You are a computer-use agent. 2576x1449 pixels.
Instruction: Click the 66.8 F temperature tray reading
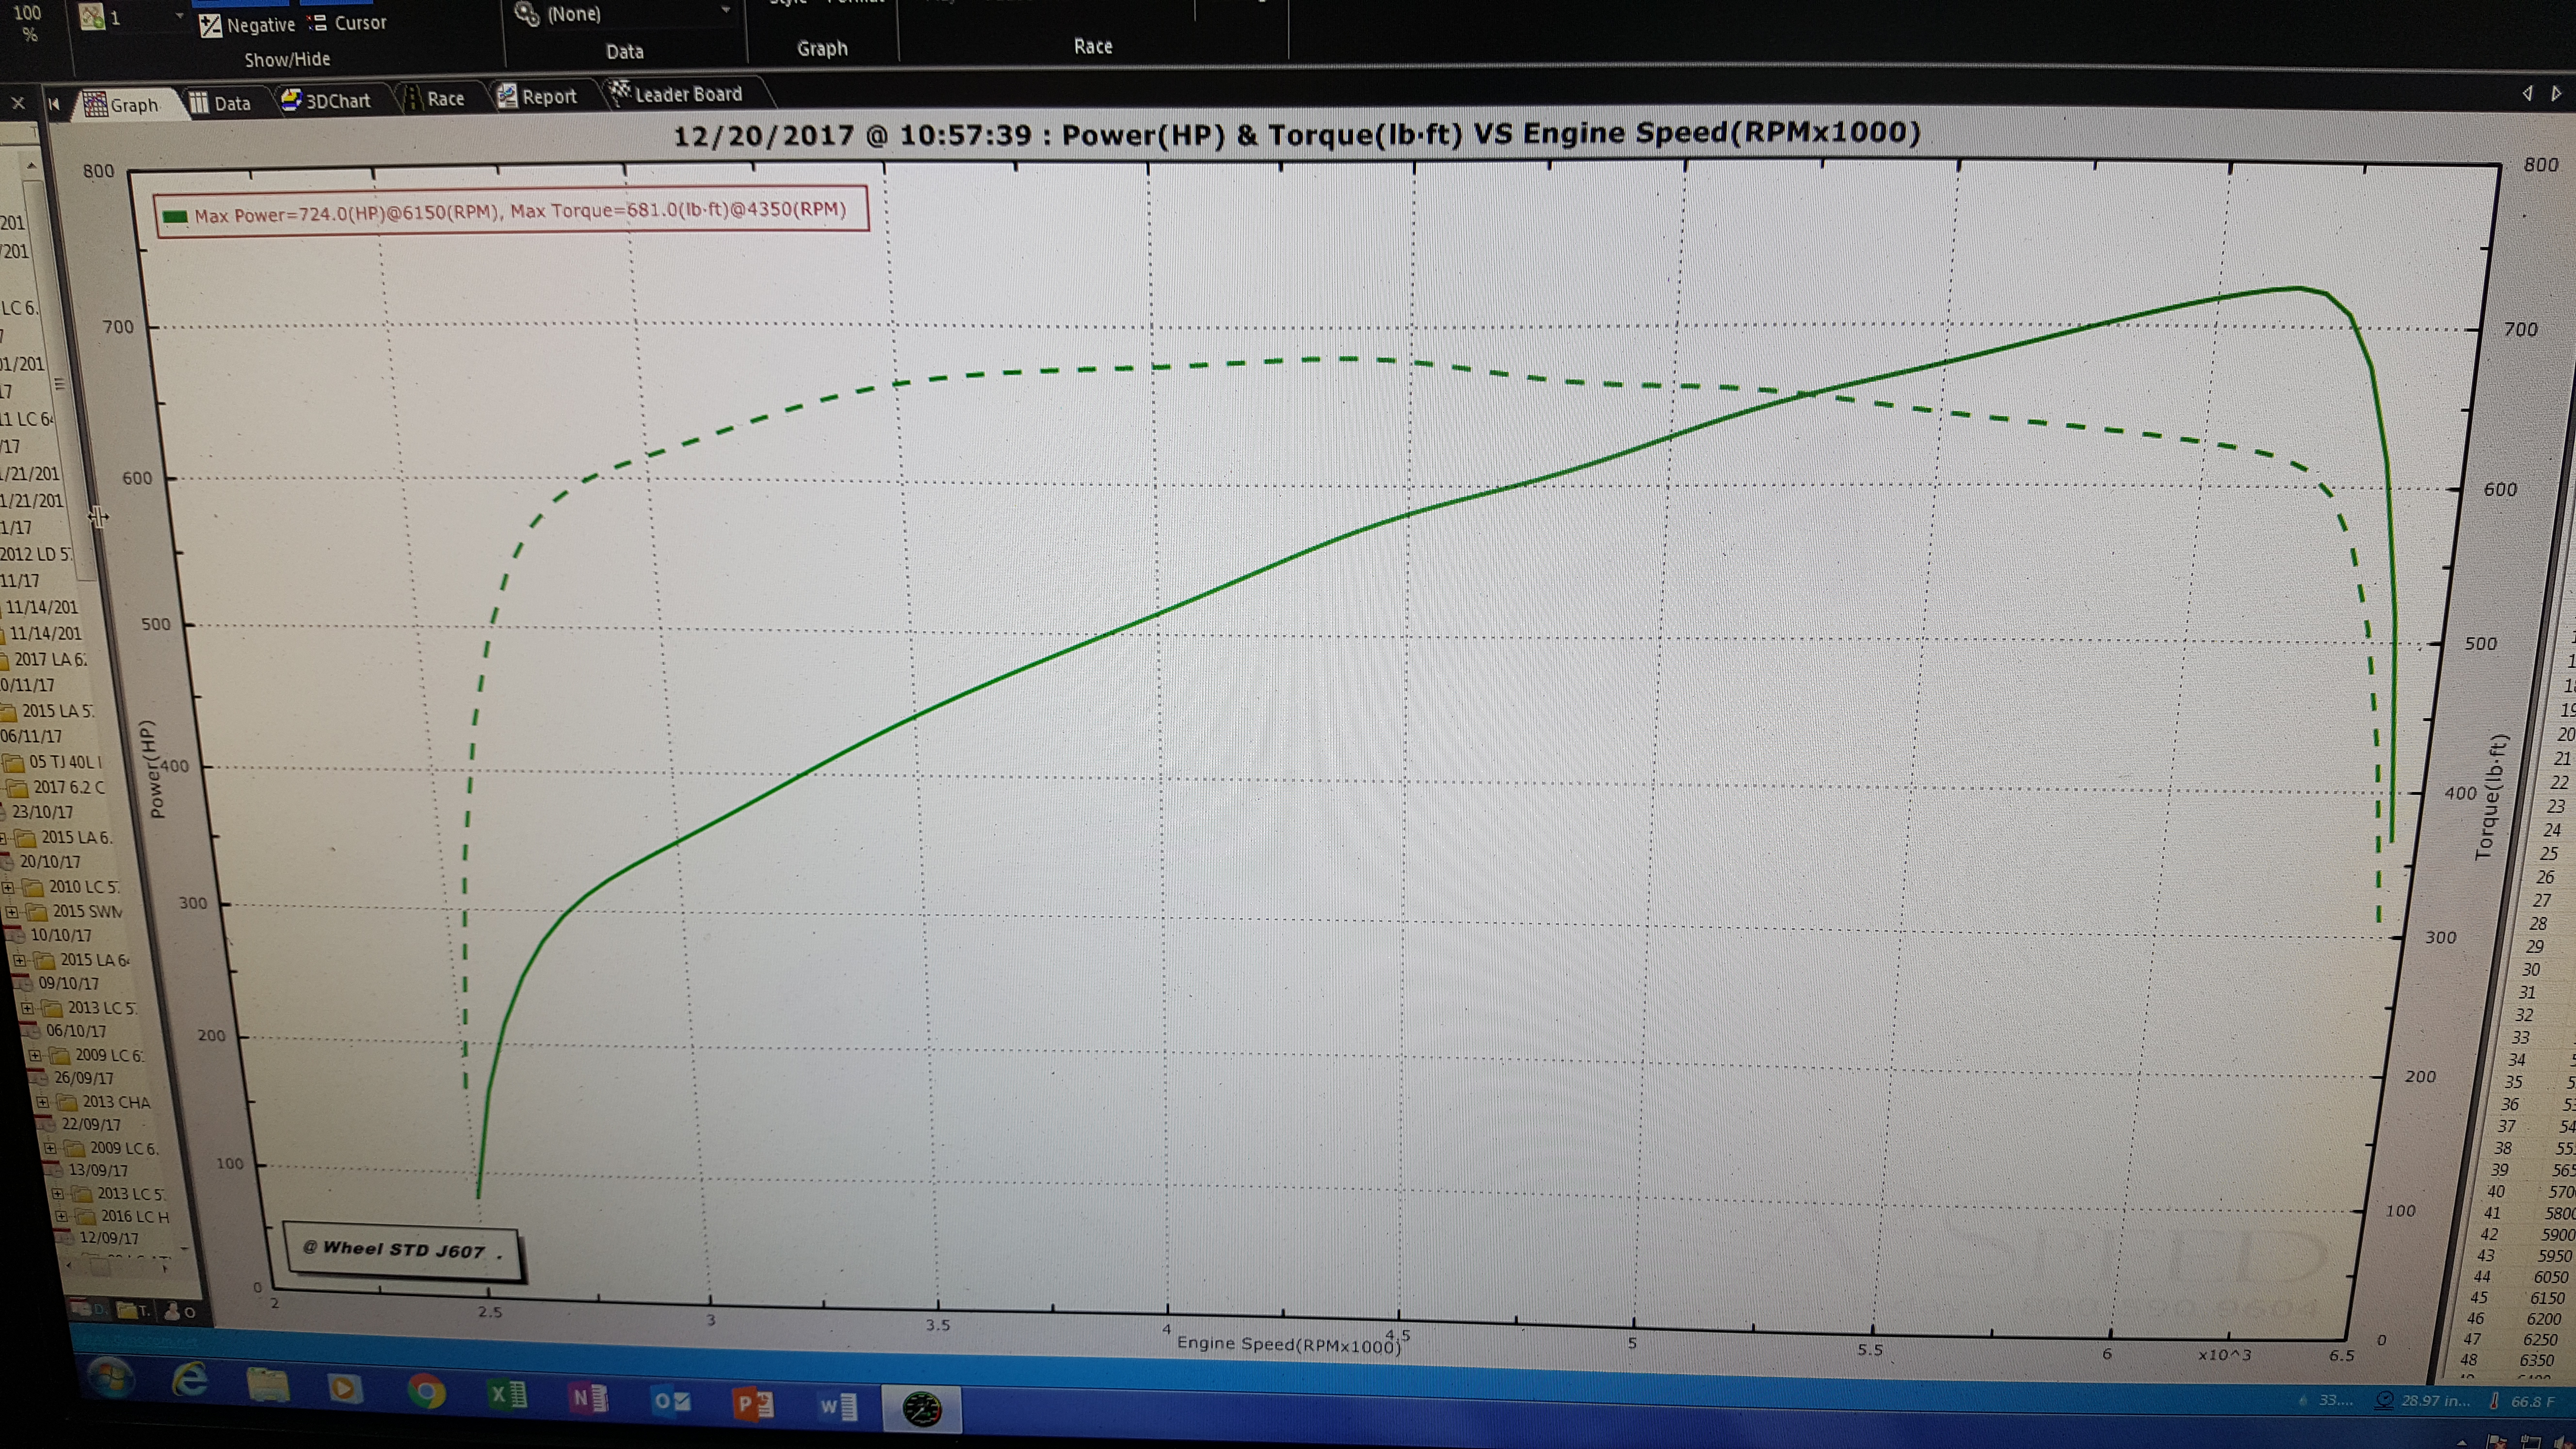[2522, 1401]
